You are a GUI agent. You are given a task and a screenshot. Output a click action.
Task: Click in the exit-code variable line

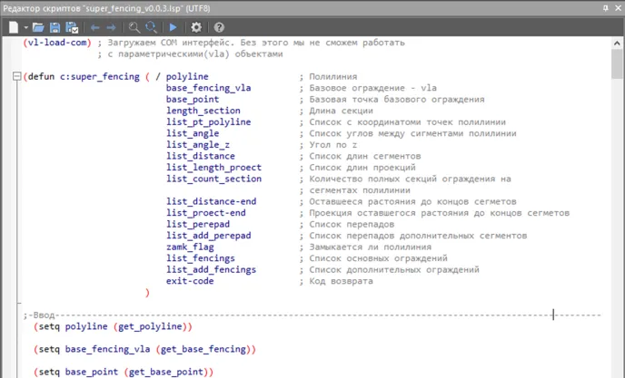coord(190,281)
